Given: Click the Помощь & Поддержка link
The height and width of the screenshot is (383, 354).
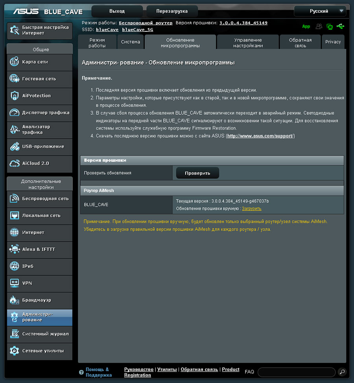Looking at the screenshot, I should click(99, 372).
